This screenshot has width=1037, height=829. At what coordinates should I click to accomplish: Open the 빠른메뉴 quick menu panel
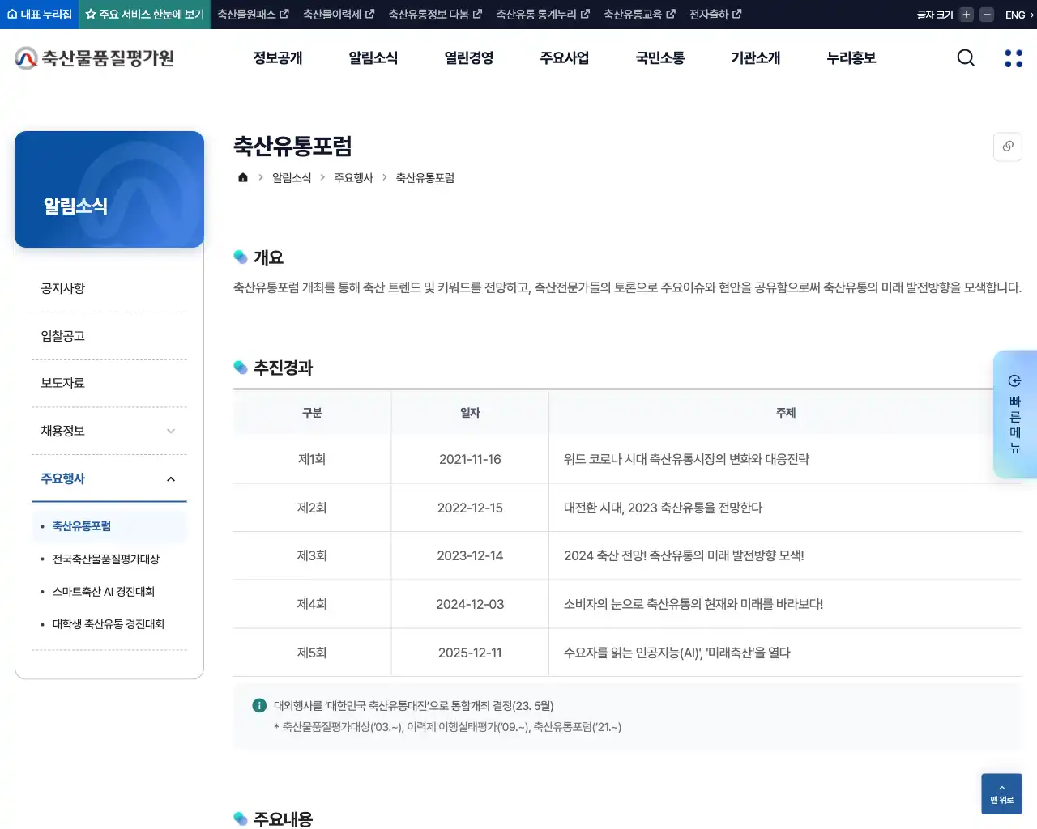1014,414
